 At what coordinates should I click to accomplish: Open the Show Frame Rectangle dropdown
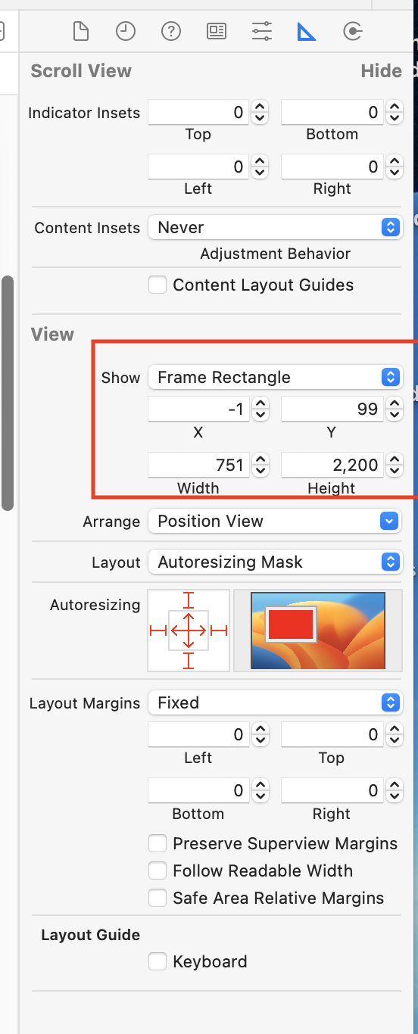tap(274, 377)
